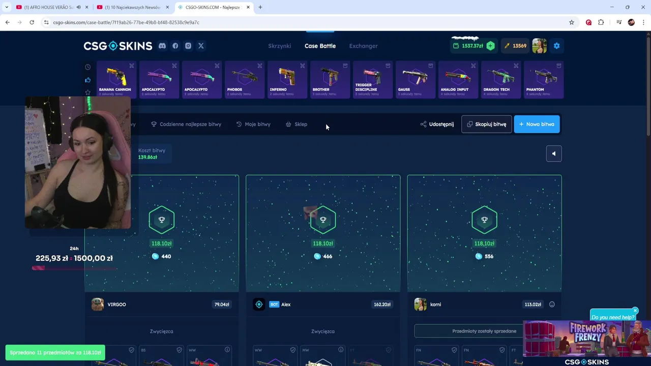
Task: Close the Do you need help popup
Action: (635, 311)
